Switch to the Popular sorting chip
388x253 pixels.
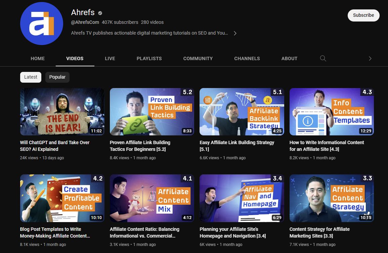[x=57, y=77]
